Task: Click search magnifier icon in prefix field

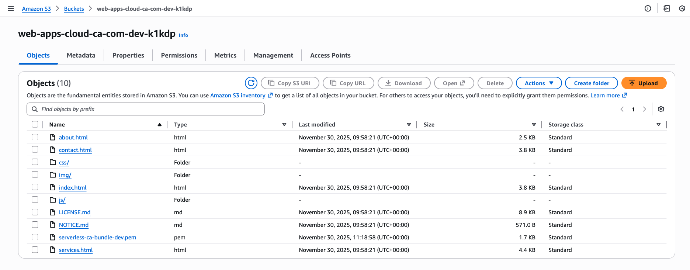Action: (x=35, y=109)
